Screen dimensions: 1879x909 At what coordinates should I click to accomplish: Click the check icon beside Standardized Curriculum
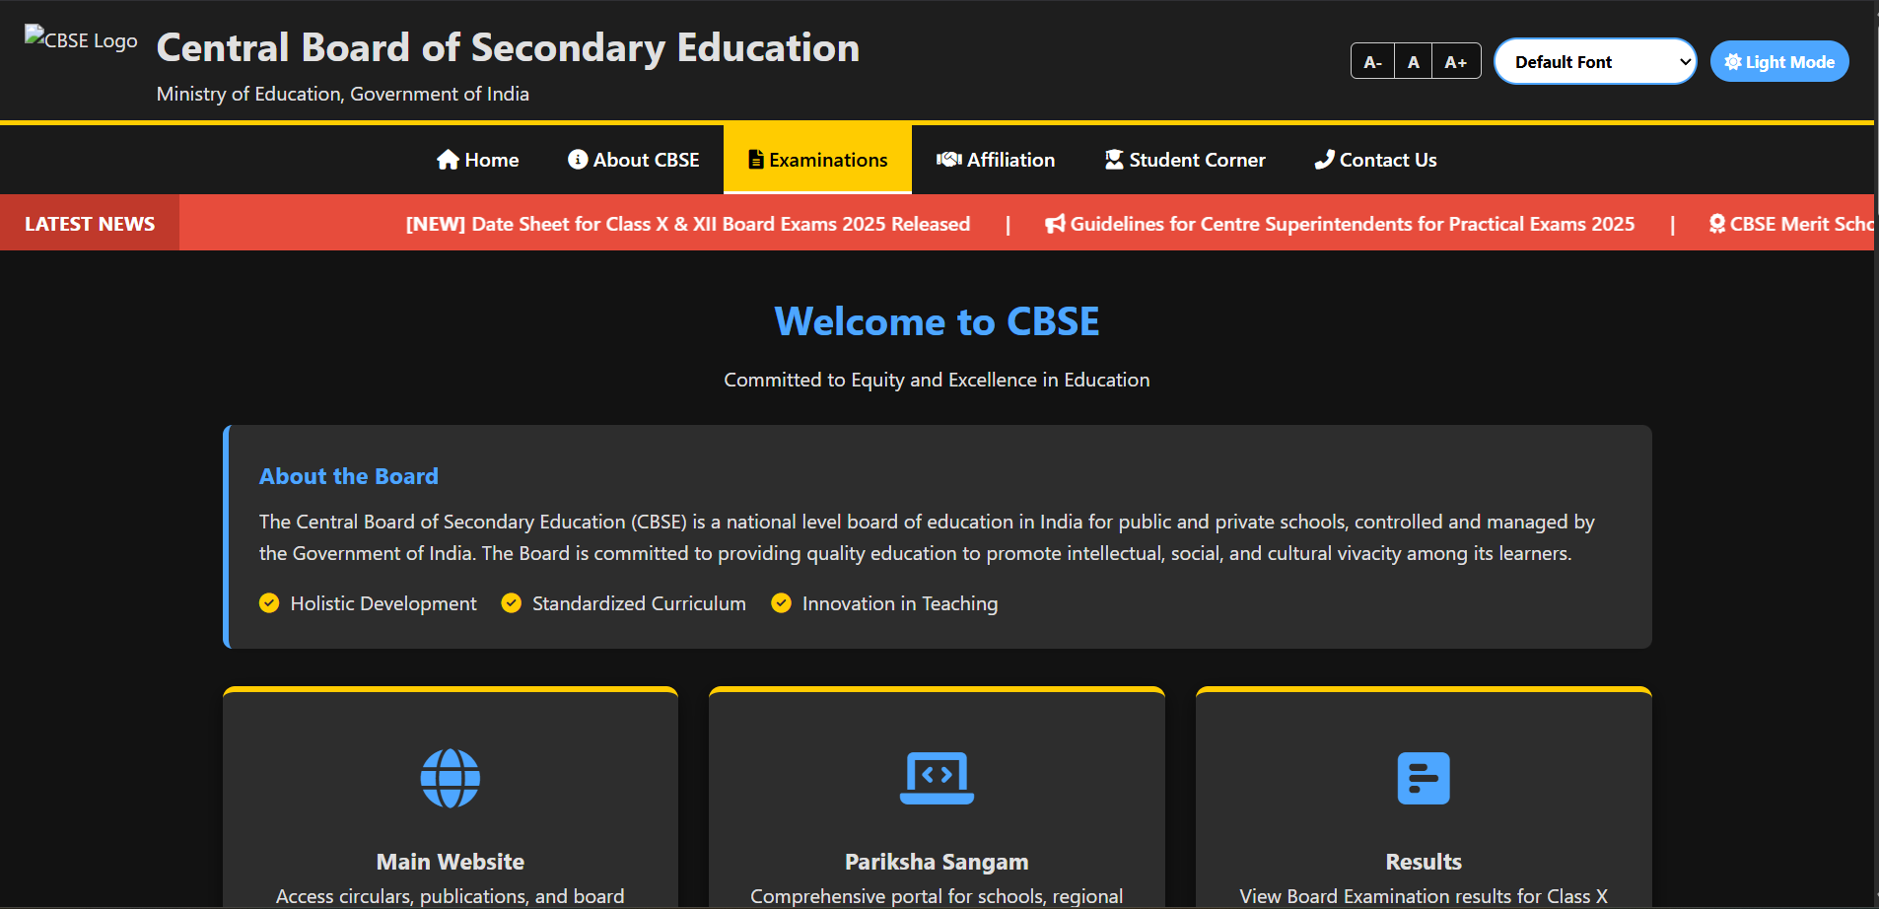pos(511,602)
